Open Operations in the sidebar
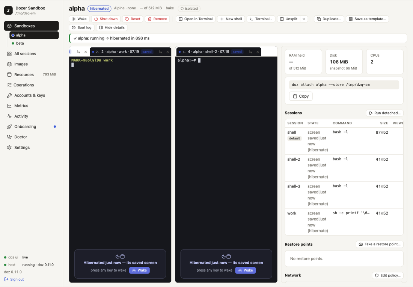 [x=31, y=85]
